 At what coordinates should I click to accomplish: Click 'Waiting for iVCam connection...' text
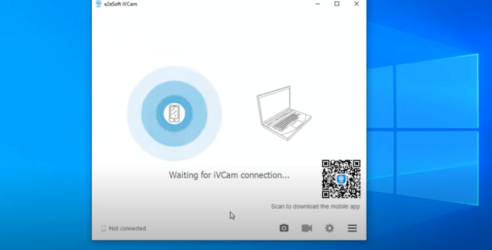click(x=229, y=175)
